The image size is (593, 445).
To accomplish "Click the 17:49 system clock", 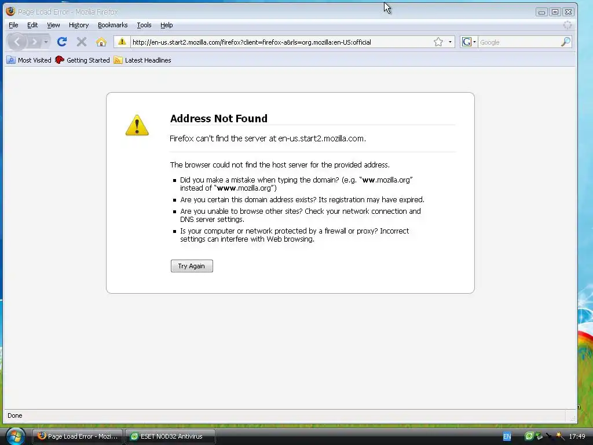I will (x=577, y=436).
